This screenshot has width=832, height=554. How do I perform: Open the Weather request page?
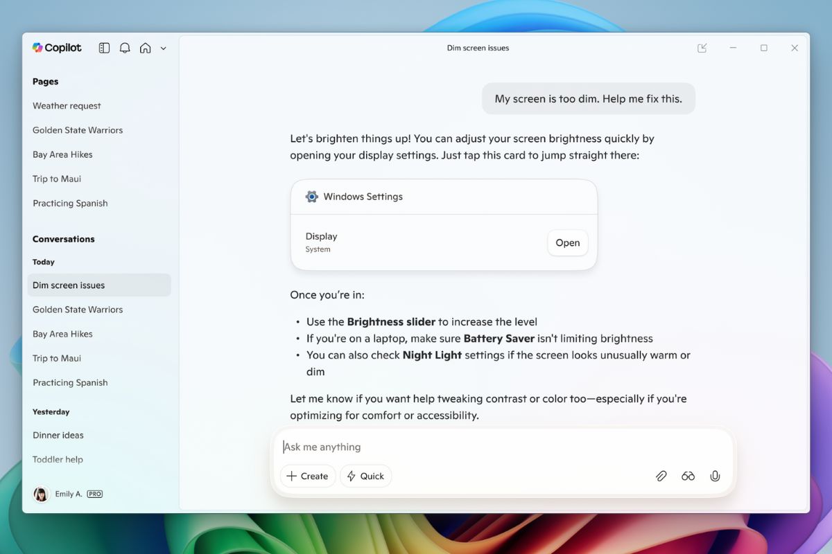(x=67, y=106)
